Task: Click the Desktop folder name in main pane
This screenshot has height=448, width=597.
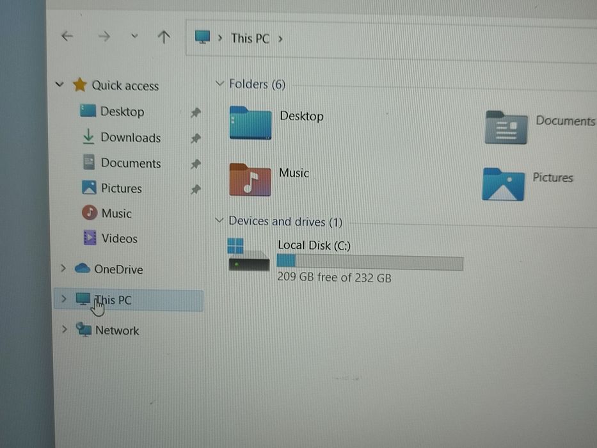Action: (x=301, y=116)
